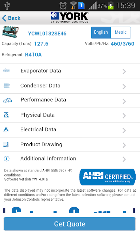Tap the Capacity (Tons) label
The width and height of the screenshot is (140, 234).
point(17,44)
